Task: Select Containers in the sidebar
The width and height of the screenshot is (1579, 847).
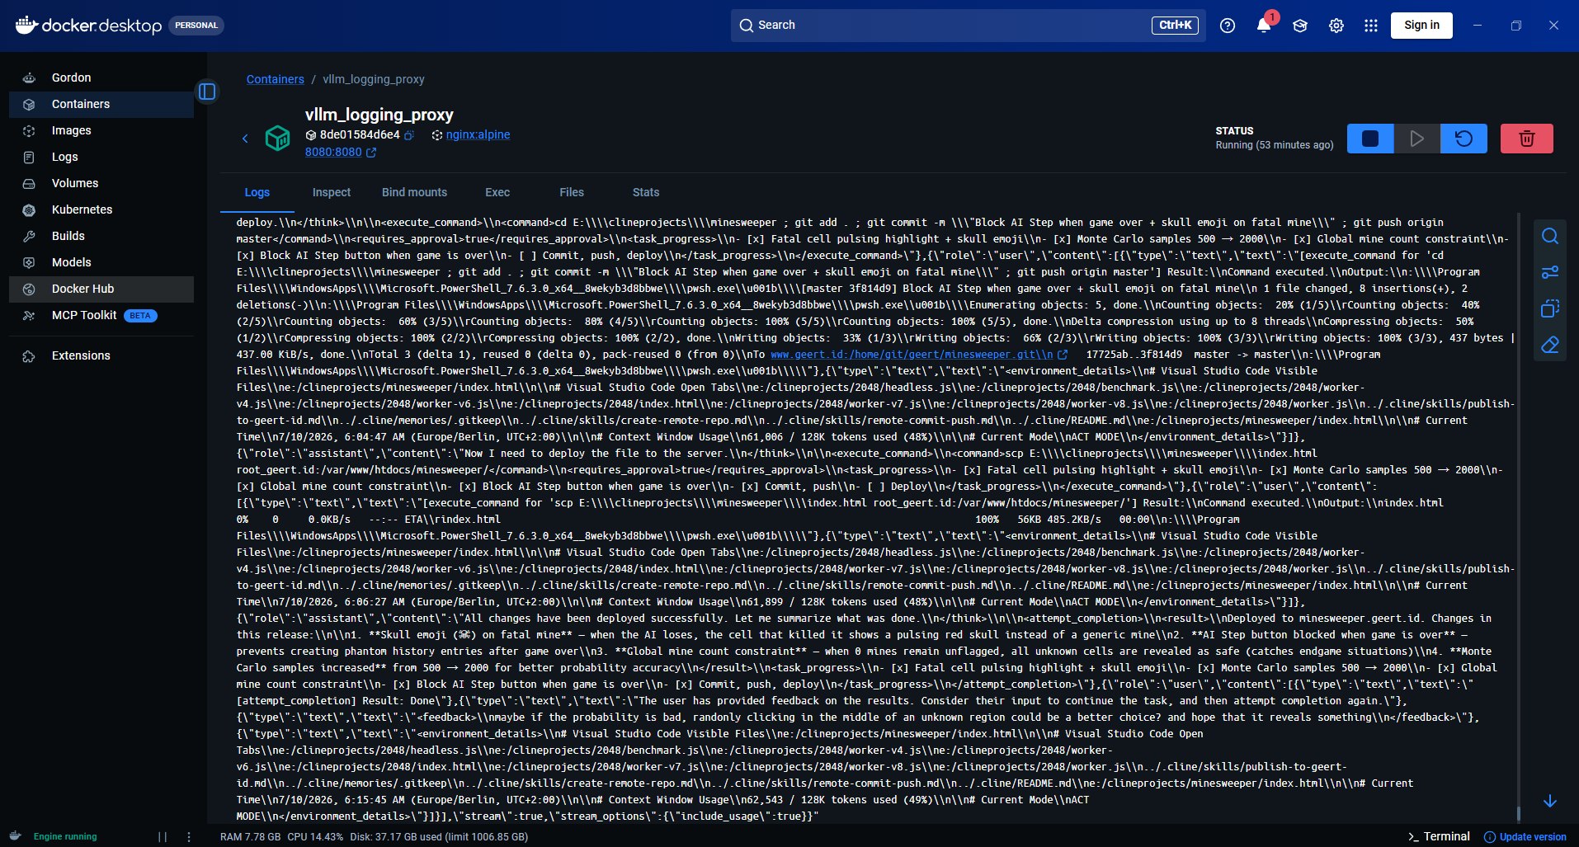Action: point(101,104)
